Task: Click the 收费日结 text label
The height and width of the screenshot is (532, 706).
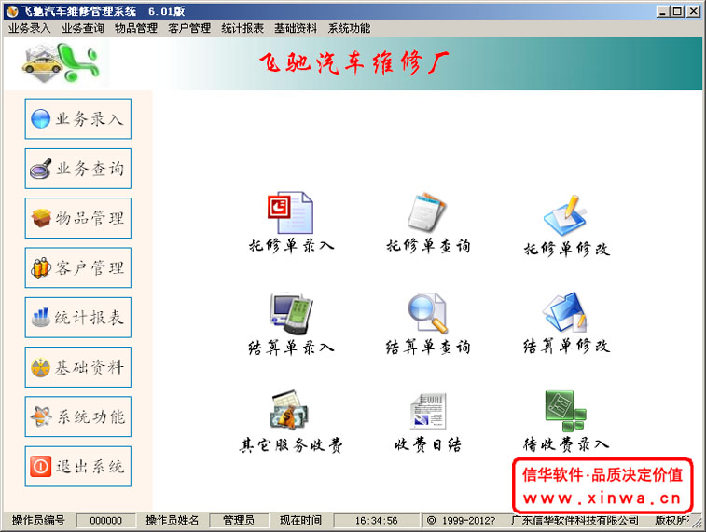Action: point(428,445)
